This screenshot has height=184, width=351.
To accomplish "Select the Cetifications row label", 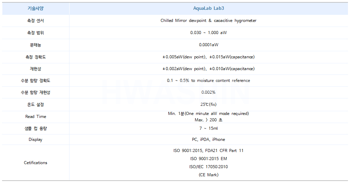I will point(35,163).
